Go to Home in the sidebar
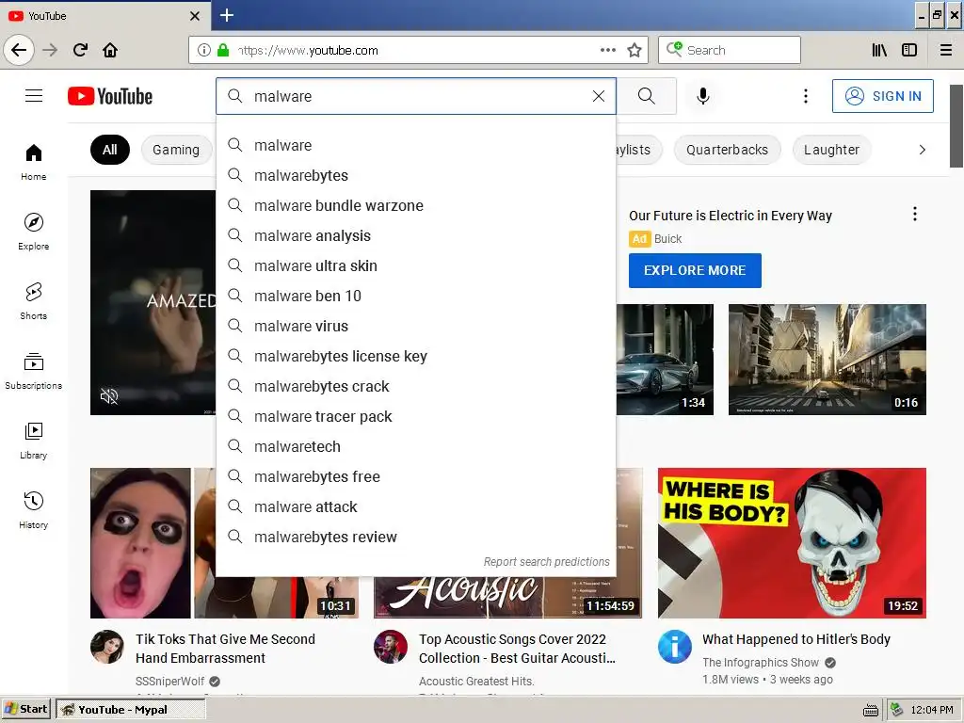 click(34, 162)
